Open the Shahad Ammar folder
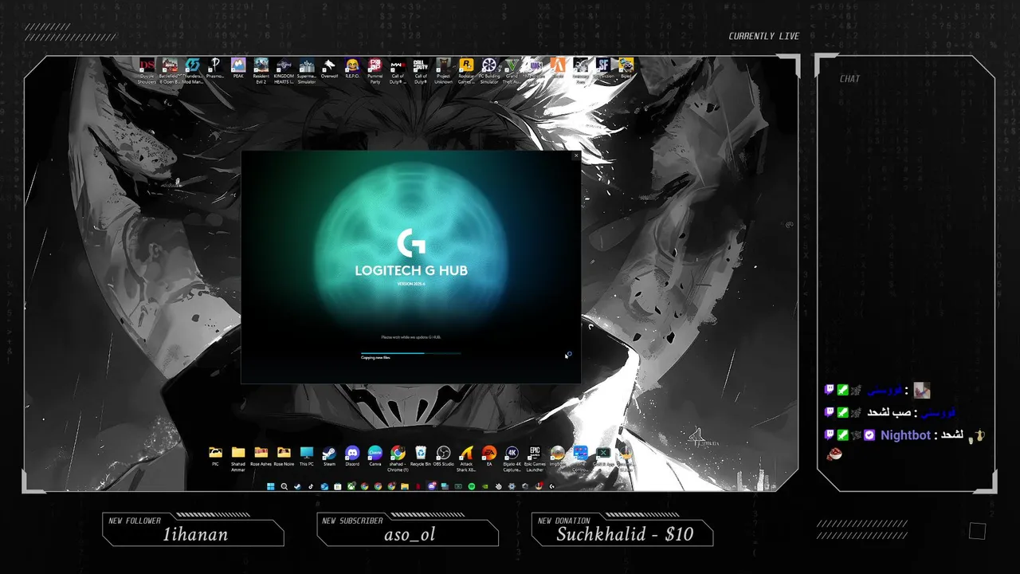This screenshot has width=1020, height=574. 238,458
